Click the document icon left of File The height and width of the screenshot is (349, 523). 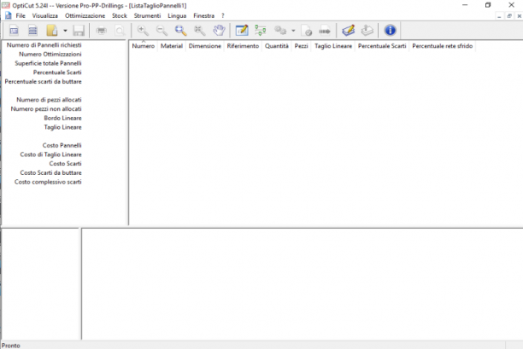(x=8, y=15)
